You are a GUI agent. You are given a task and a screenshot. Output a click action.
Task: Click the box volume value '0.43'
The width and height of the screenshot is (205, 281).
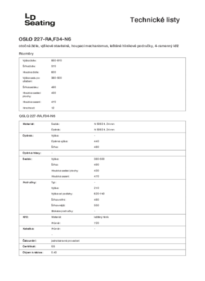(x=54, y=252)
